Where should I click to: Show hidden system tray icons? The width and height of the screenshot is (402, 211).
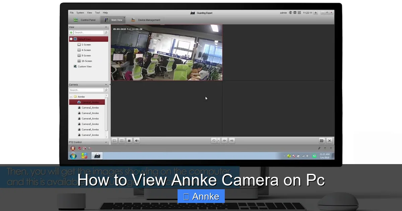pos(284,156)
